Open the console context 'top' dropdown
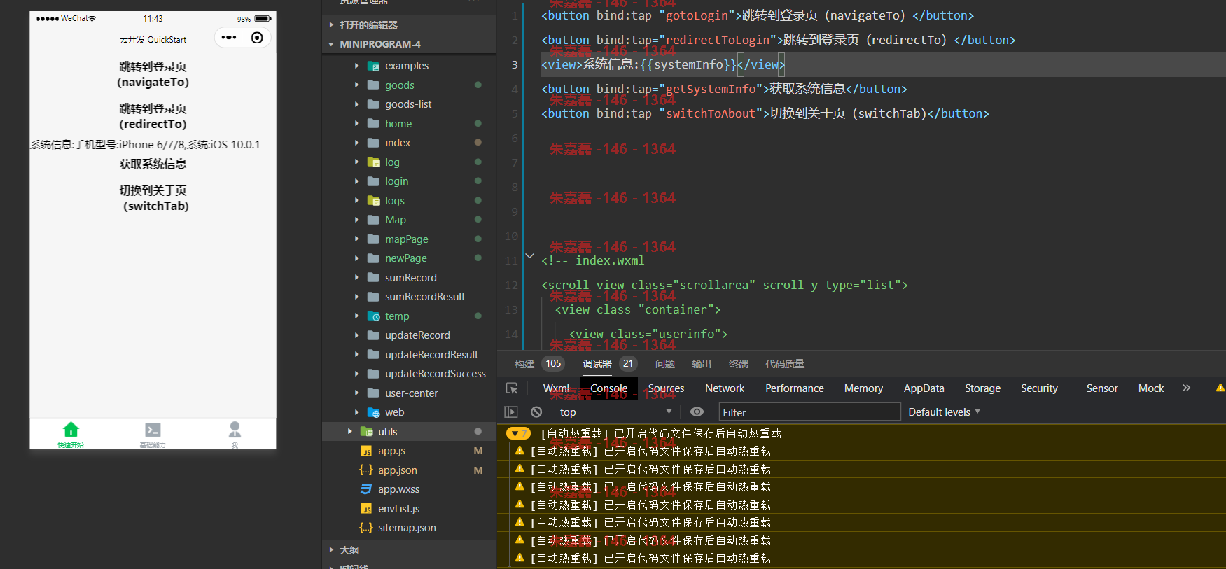Viewport: 1226px width, 569px height. pos(615,412)
